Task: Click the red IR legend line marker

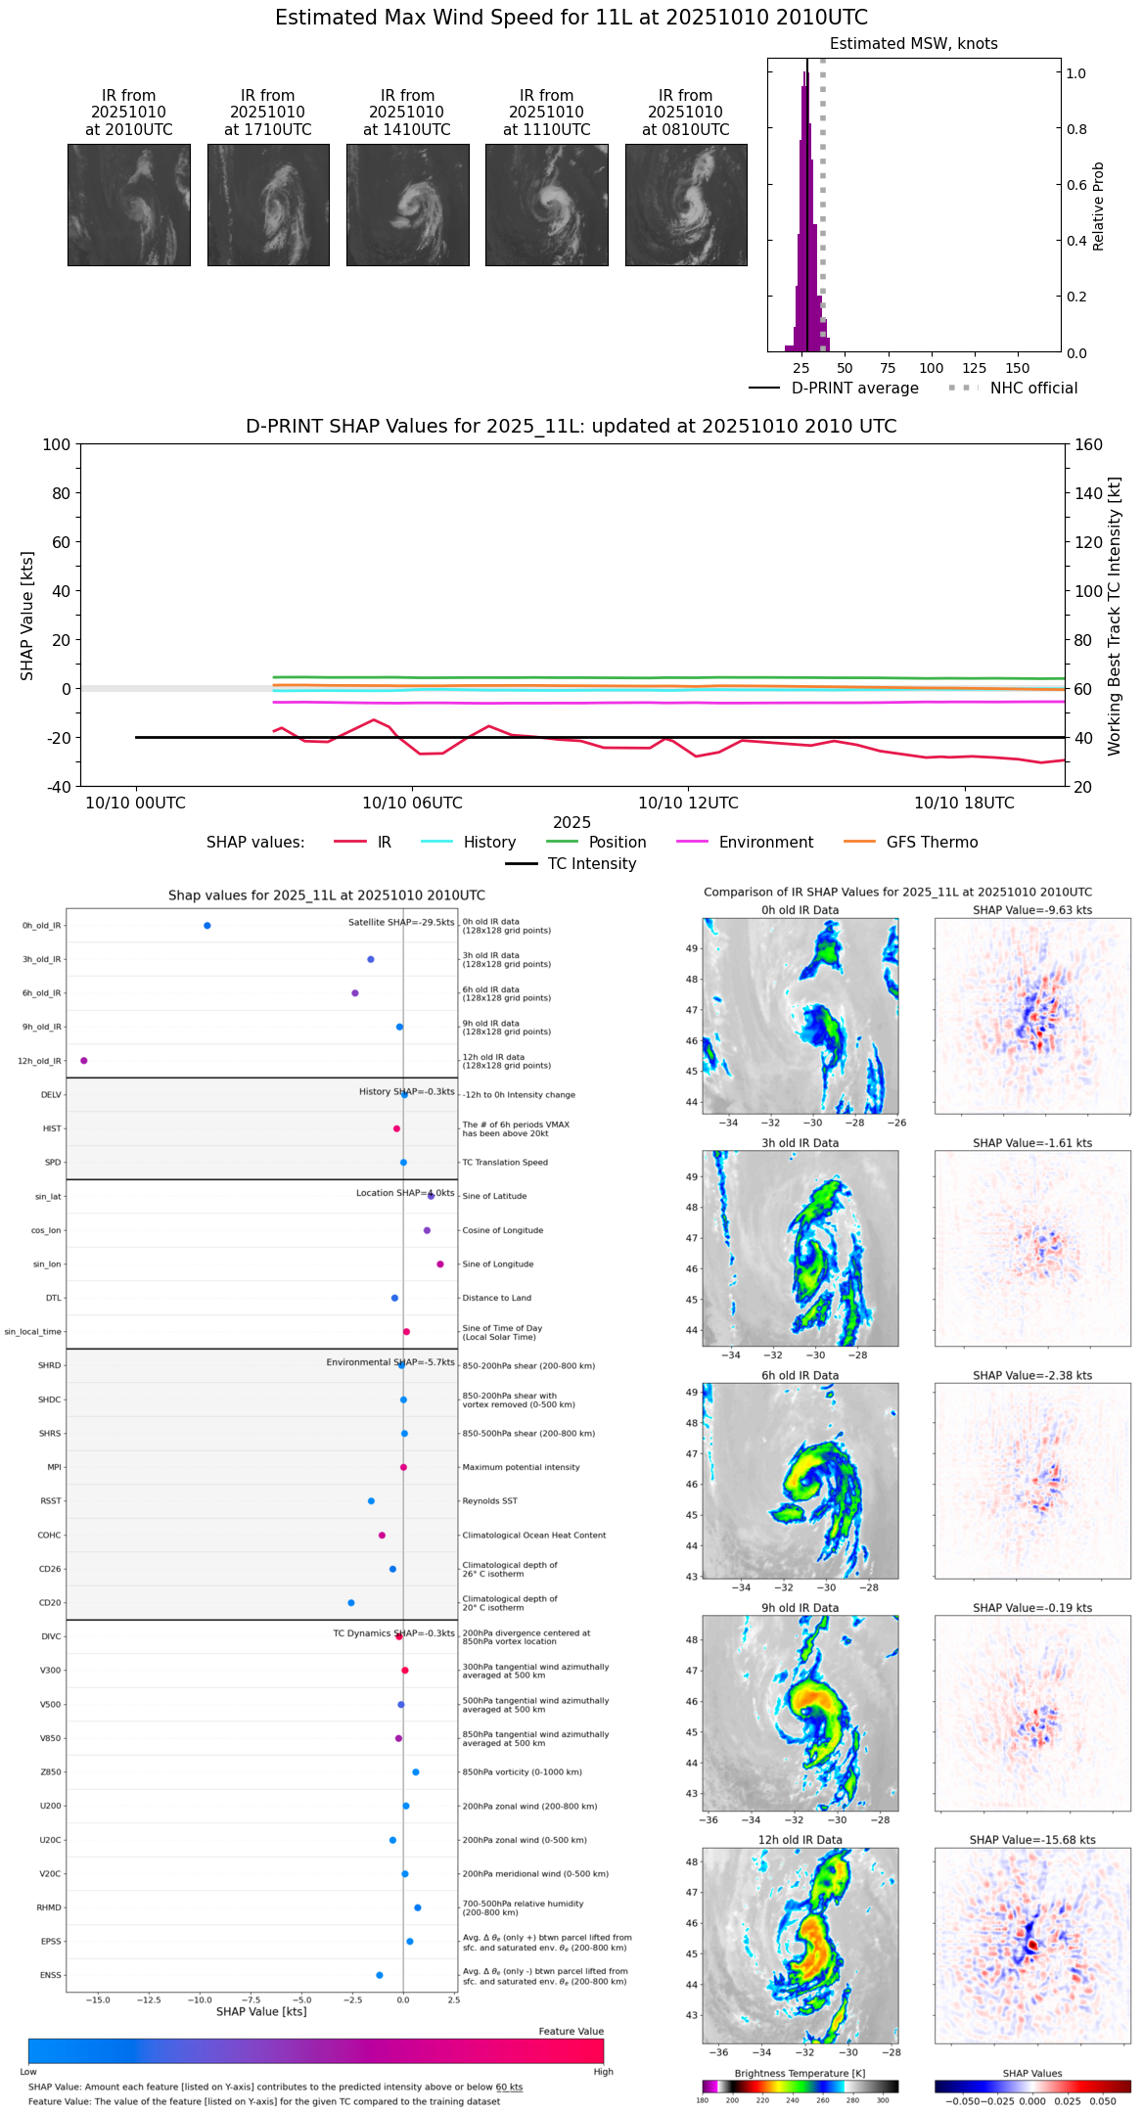Action: coord(350,842)
